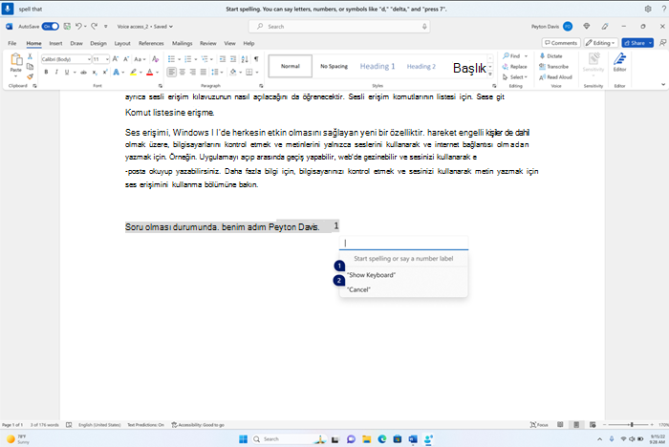Toggle AutoSave switch off

click(x=51, y=27)
